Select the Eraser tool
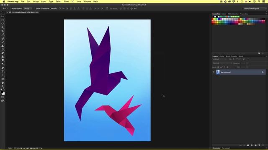The image size is (268, 150). pyautogui.click(x=3, y=53)
